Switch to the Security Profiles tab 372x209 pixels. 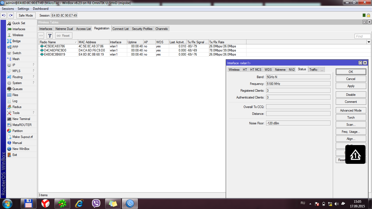point(142,29)
